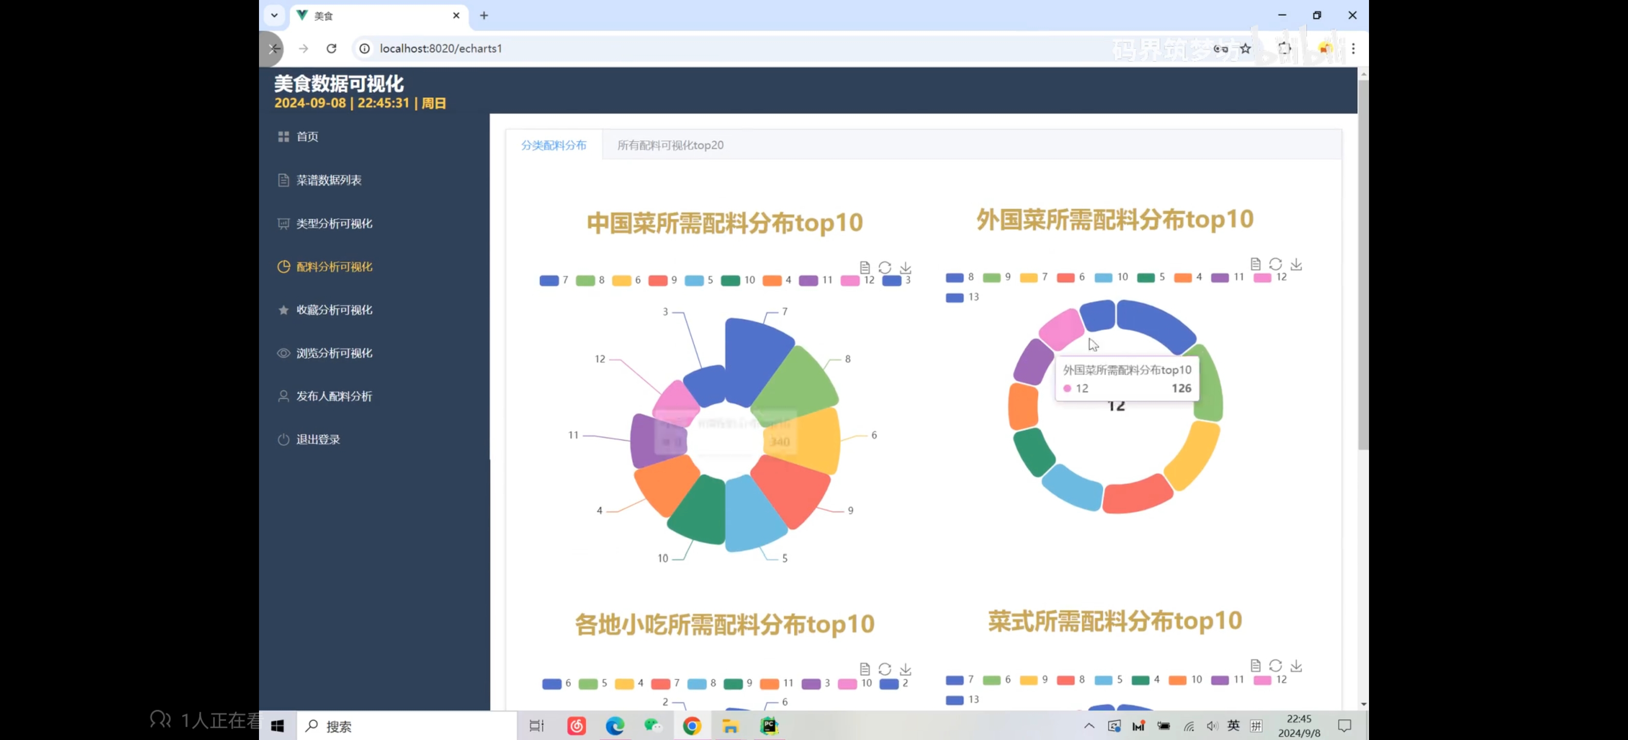The image size is (1628, 740).
Task: Click the browser forward arrow
Action: pyautogui.click(x=303, y=48)
